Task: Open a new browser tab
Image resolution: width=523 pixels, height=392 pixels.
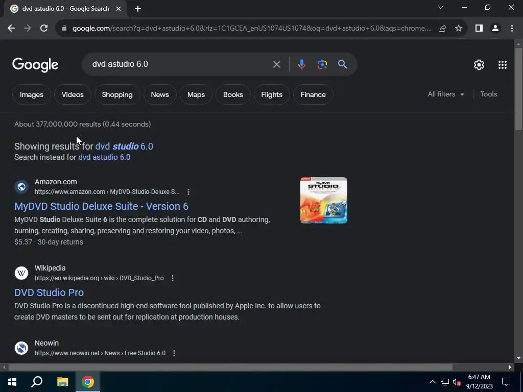Action: [x=138, y=9]
